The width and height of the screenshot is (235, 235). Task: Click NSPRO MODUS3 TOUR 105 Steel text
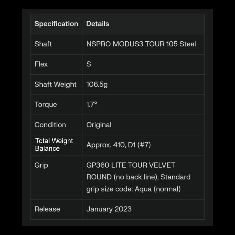point(141,44)
